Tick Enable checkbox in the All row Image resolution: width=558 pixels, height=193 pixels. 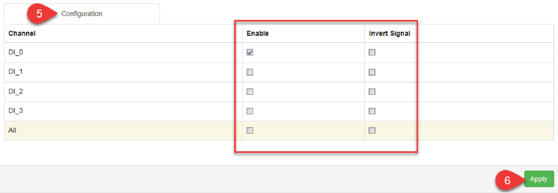coord(250,130)
